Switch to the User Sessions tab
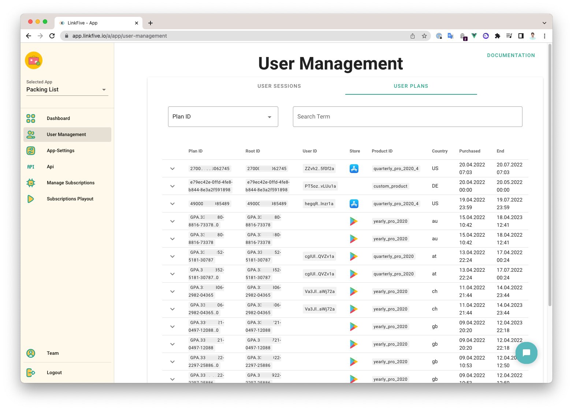573x410 pixels. [x=279, y=86]
